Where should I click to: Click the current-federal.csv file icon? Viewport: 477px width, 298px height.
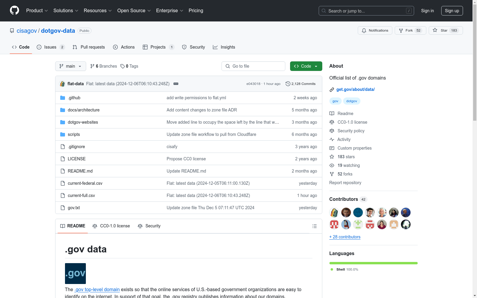pyautogui.click(x=63, y=183)
